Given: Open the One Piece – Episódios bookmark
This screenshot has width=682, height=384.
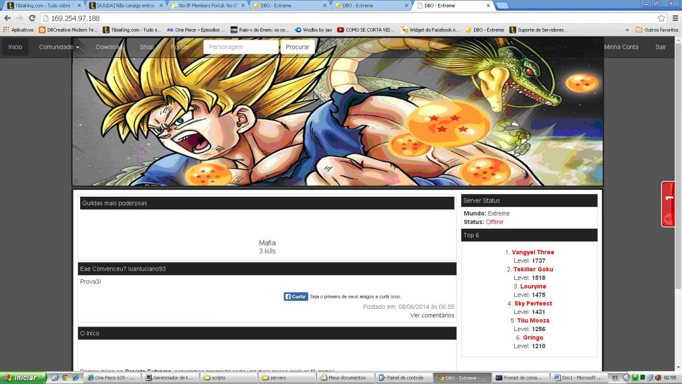Looking at the screenshot, I should point(196,30).
